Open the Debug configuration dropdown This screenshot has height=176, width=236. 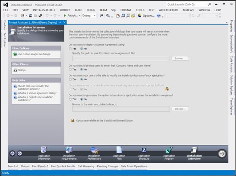[94, 16]
